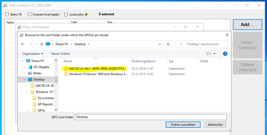267x135 pixels.
Task: Click the 30.12.2019 11:47 date cell
Action: [142, 69]
